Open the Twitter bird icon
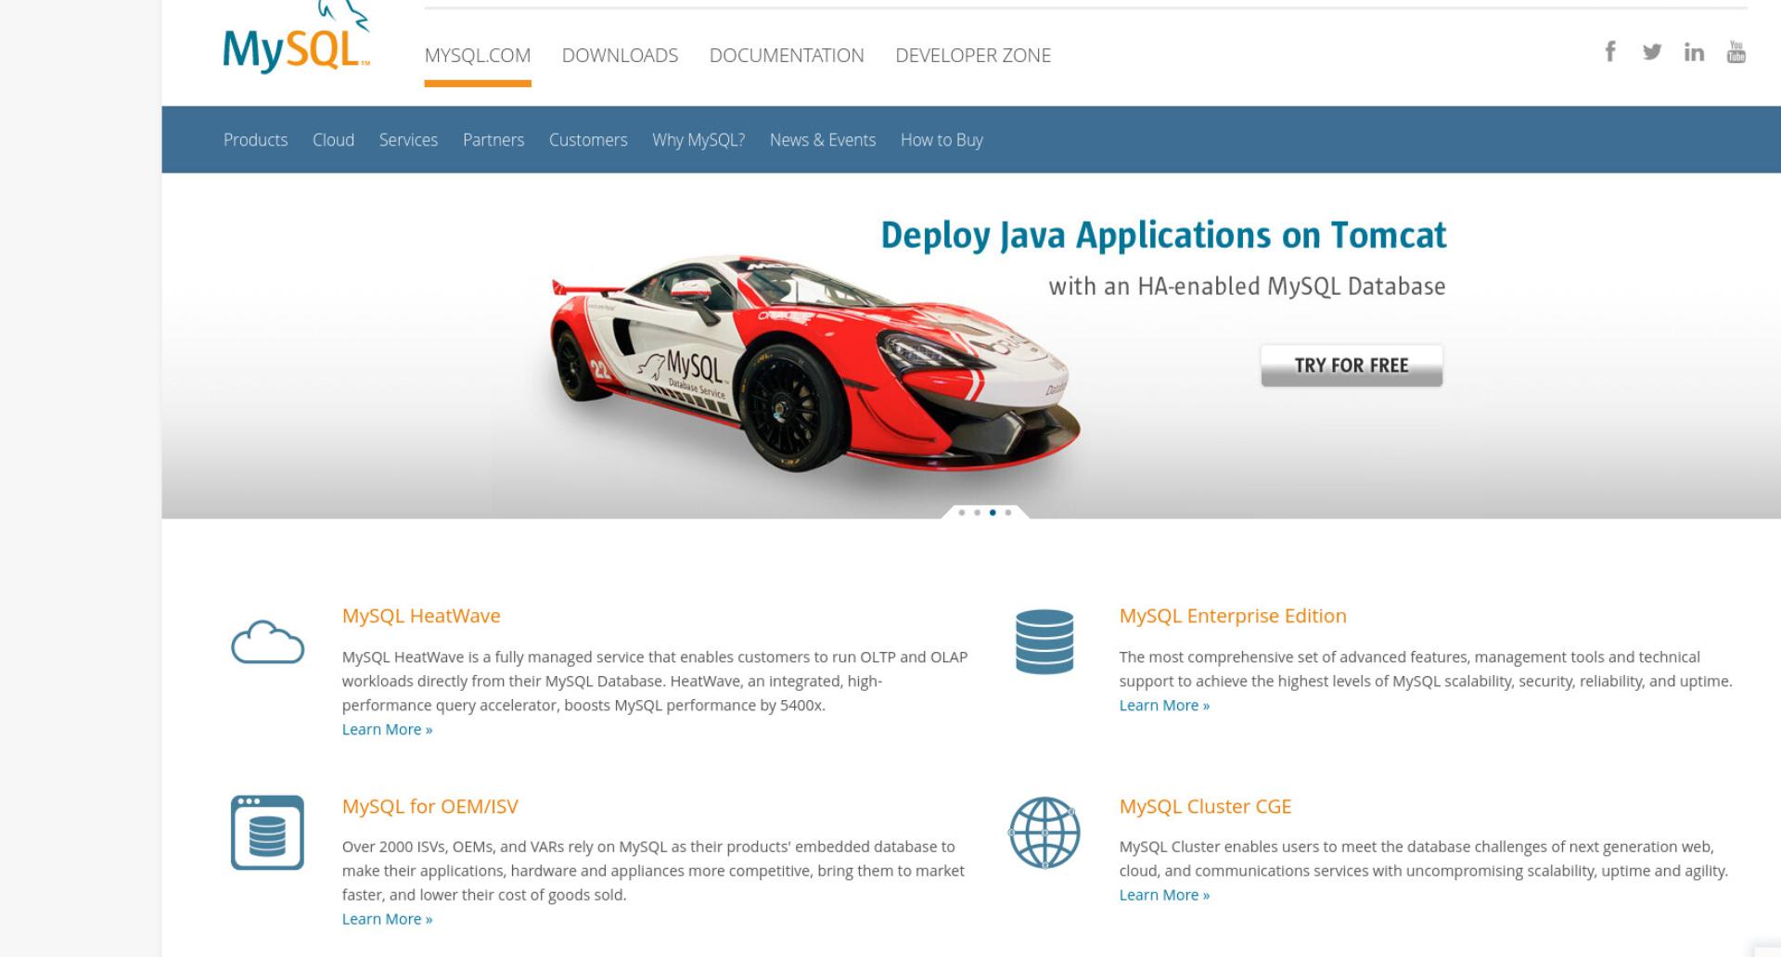 point(1652,52)
